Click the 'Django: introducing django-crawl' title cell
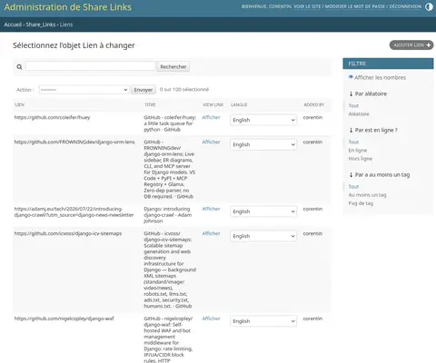The image size is (436, 363). pyautogui.click(x=168, y=215)
